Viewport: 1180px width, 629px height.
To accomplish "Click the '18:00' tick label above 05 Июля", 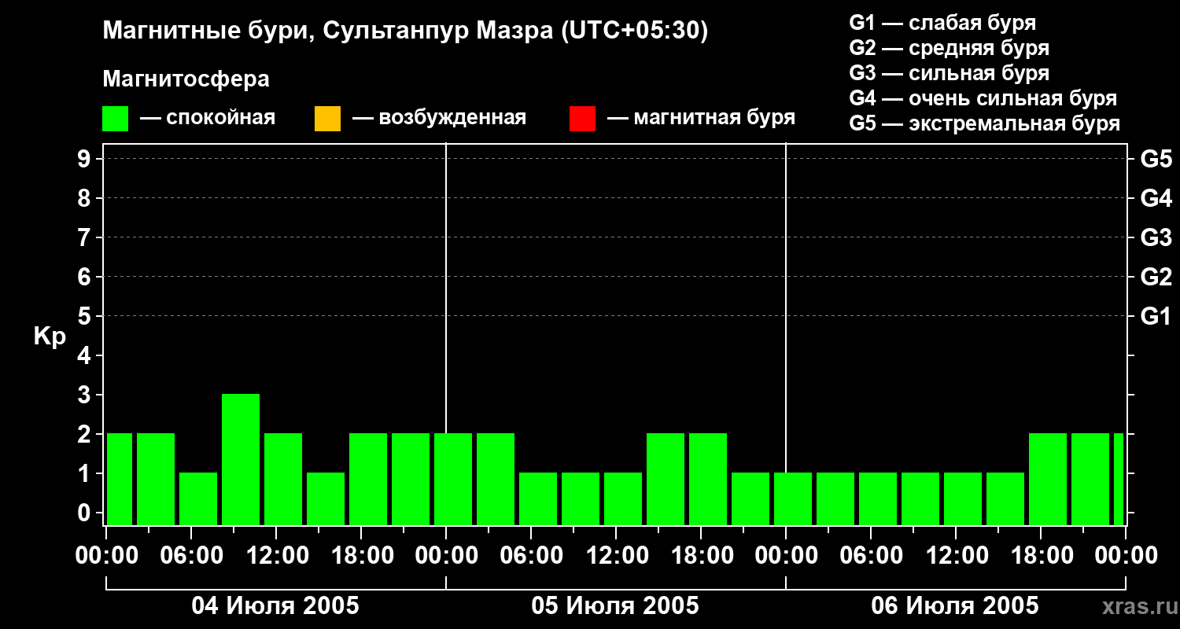I will (x=702, y=556).
